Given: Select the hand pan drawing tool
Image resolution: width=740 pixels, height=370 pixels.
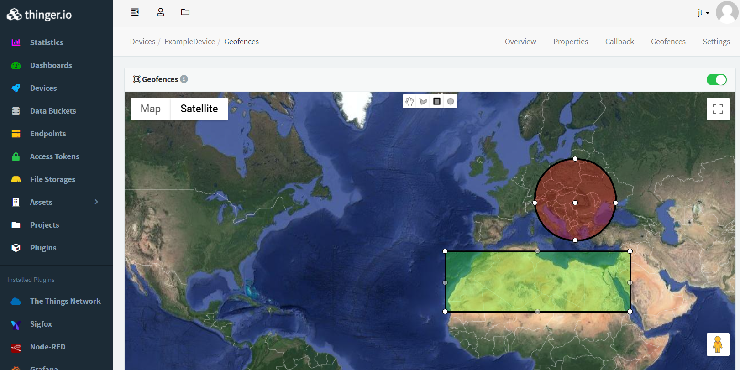Looking at the screenshot, I should coord(409,101).
